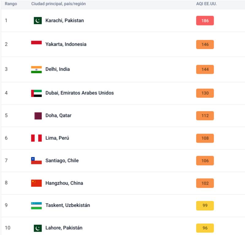Select Dubai, Emiratos Arabes Unidos
Image resolution: width=245 pixels, height=235 pixels.
(x=80, y=93)
